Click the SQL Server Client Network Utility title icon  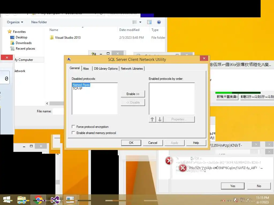(69, 60)
